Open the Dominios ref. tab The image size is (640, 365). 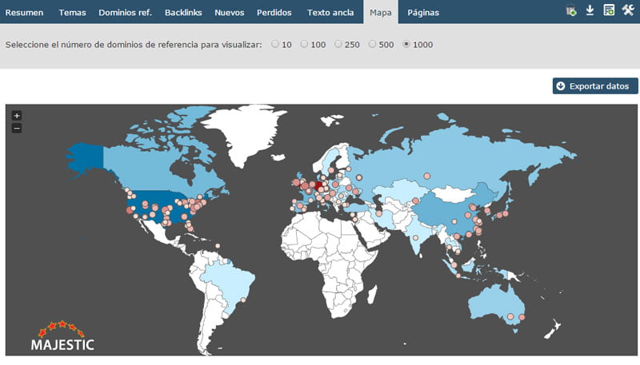click(x=125, y=12)
